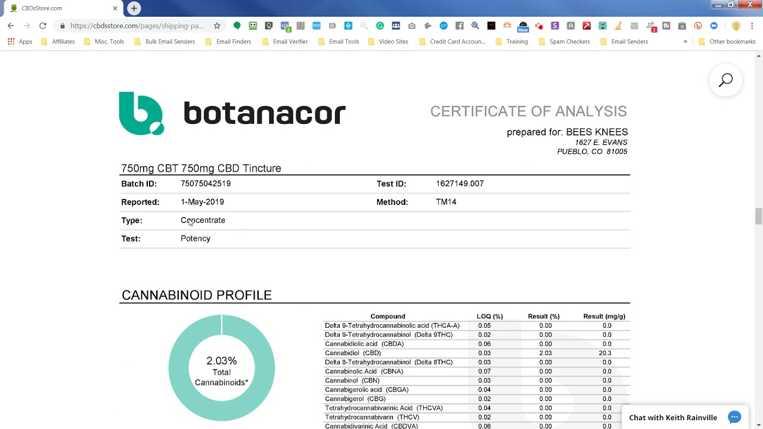Screen dimensions: 763x429
Task: Click the 750mg CBT 750mg CBD Tincture title
Action: 201,168
